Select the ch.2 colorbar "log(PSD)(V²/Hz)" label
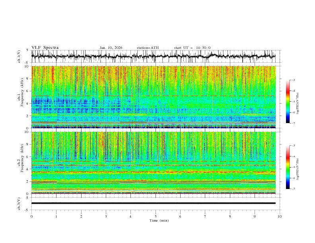Image resolution: width=315 pixels, height=243 pixels. 297,170
